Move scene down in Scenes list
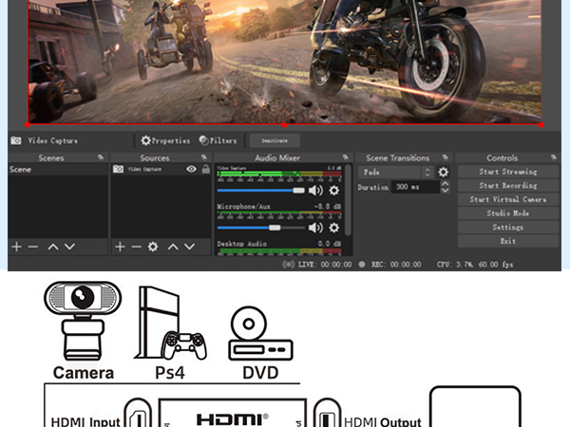Screen dimensions: 570x427 [69, 247]
